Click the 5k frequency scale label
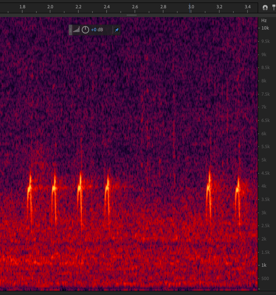 pyautogui.click(x=264, y=160)
